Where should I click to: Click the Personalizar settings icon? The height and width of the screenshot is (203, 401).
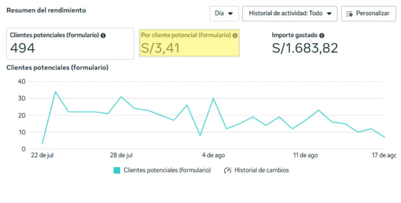coord(349,14)
